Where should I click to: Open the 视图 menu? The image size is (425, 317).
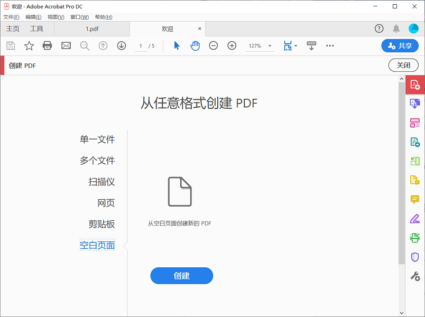56,17
